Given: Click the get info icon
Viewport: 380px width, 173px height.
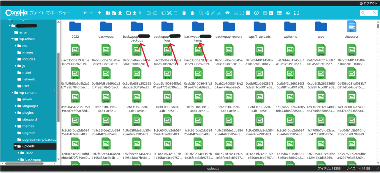Looking at the screenshot, I should (256, 13).
